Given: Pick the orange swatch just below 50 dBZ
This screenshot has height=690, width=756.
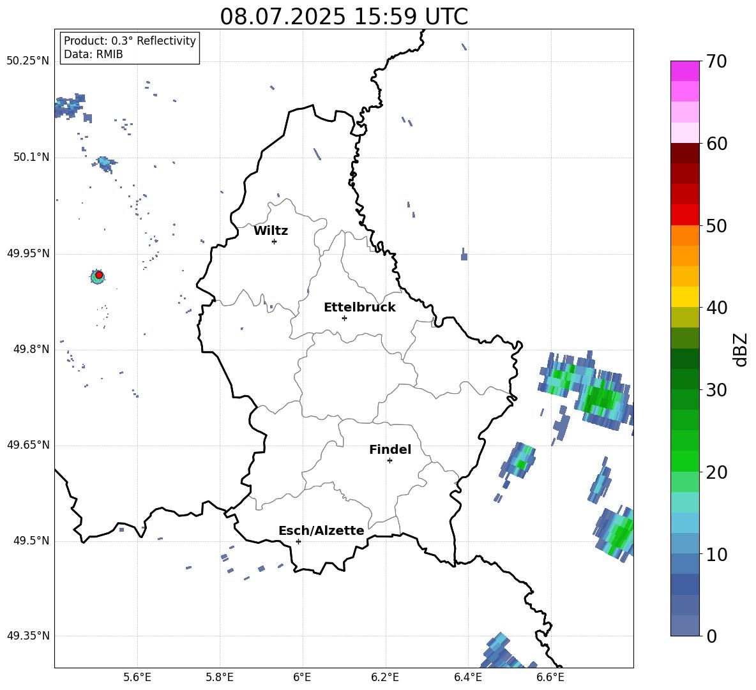Looking at the screenshot, I should (x=684, y=236).
